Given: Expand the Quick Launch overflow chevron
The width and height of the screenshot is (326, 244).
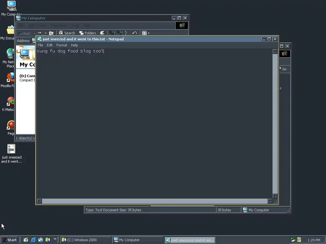Looking at the screenshot, I should pyautogui.click(x=55, y=239).
